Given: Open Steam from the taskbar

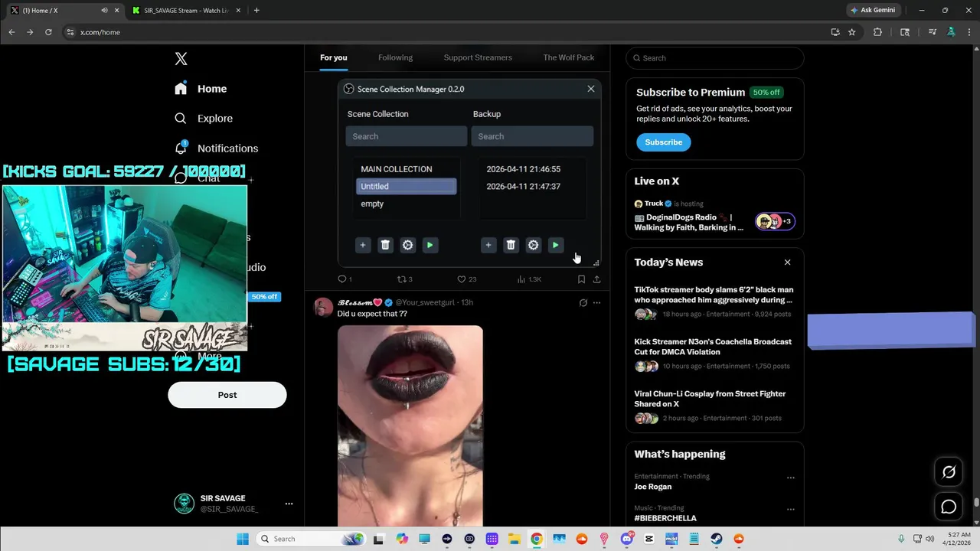Looking at the screenshot, I should pyautogui.click(x=717, y=539).
